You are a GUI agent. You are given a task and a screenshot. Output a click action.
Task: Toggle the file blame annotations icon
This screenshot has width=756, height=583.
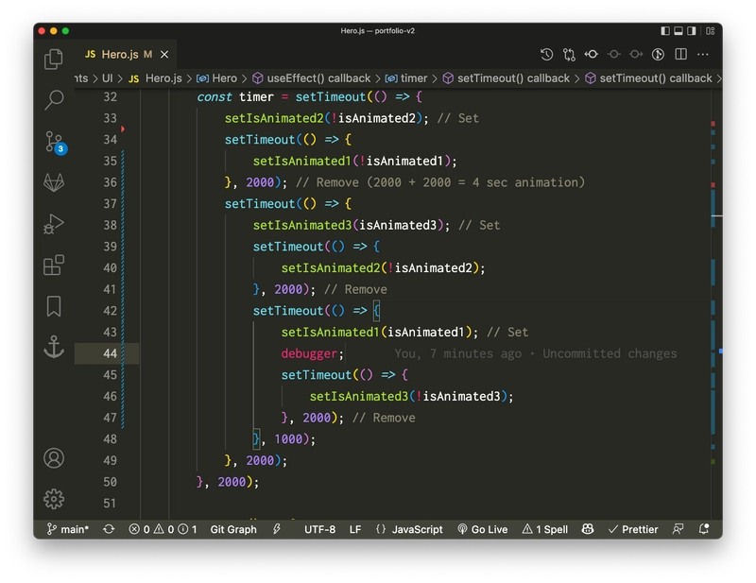658,55
